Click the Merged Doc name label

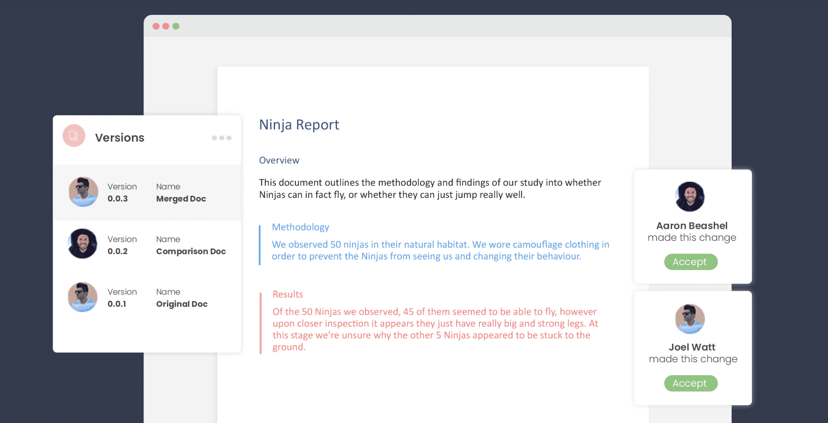[181, 199]
